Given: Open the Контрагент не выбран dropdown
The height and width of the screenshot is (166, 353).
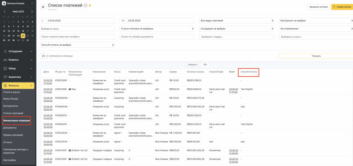Looking at the screenshot, I should click(x=316, y=21).
